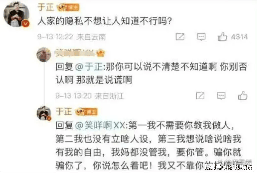
Task: Click the 于正 username on the top comment
Action: (46, 7)
